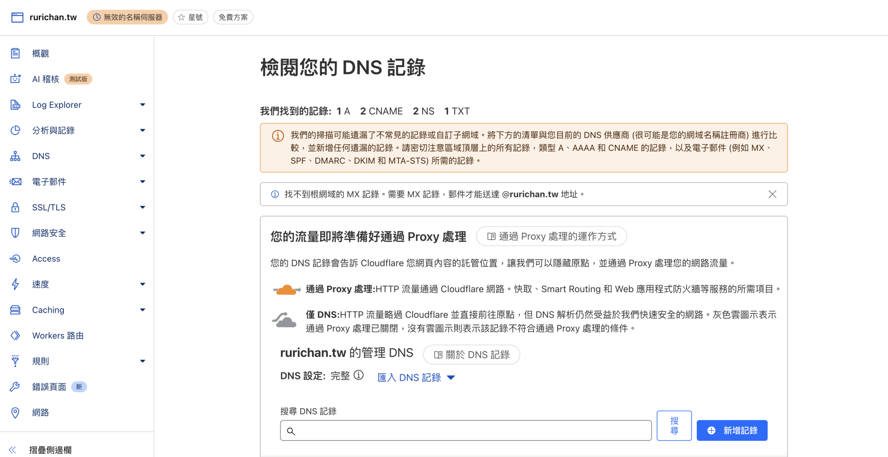Screen dimensions: 888x457
Task: Click the Caching server stack icon
Action: click(x=15, y=310)
